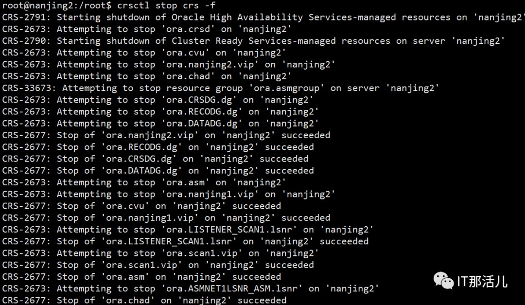The image size is (525, 305).
Task: Click 'succeeded' on the ora.LISTENER_SCAN1.lsnr stop line
Action: coord(344,241)
